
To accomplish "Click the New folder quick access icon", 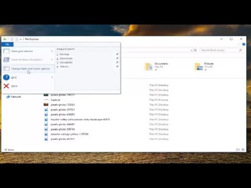I will (x=17, y=39).
